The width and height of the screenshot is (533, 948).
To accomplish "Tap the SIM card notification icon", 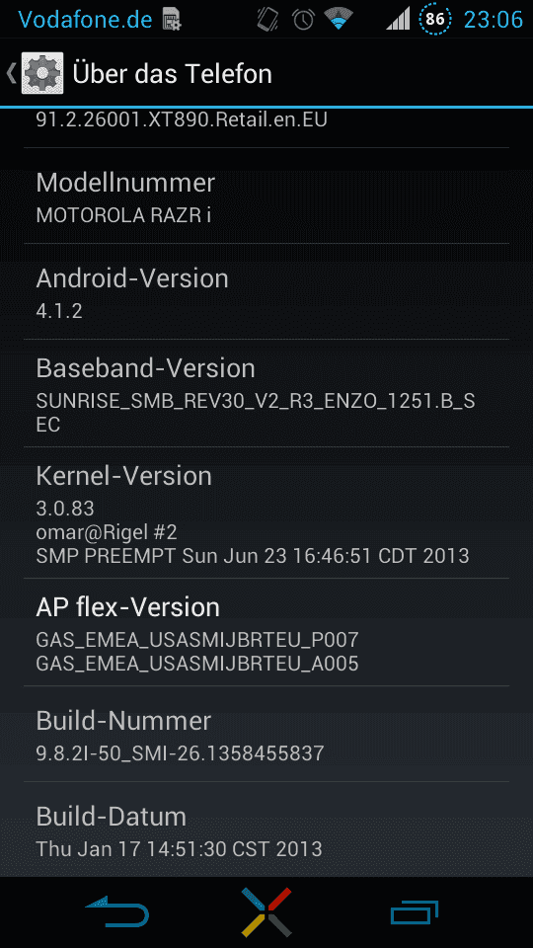I will click(x=172, y=20).
